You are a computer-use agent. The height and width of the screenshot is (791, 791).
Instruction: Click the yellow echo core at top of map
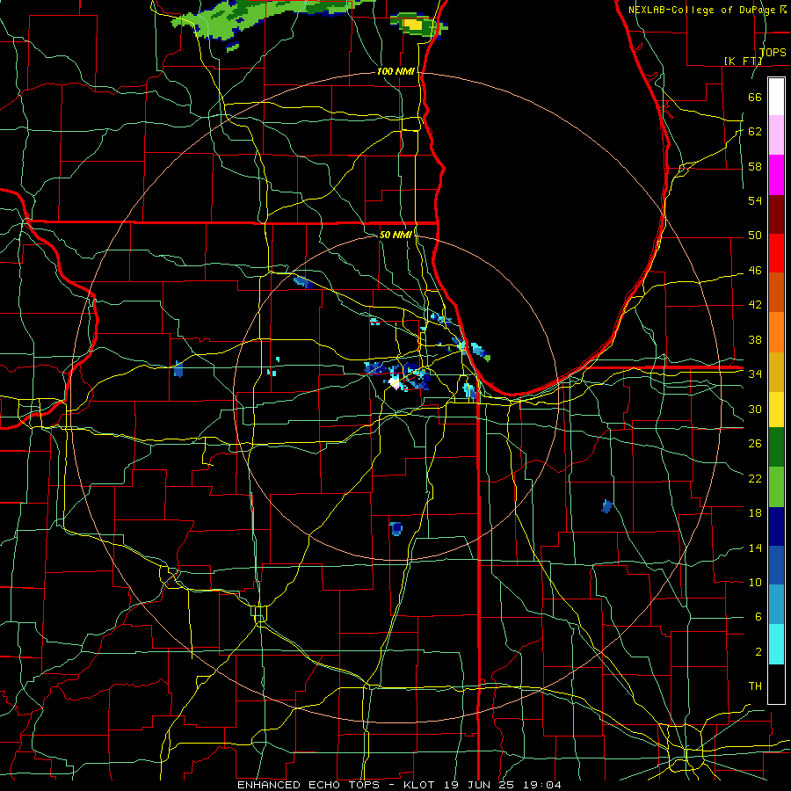tap(413, 24)
